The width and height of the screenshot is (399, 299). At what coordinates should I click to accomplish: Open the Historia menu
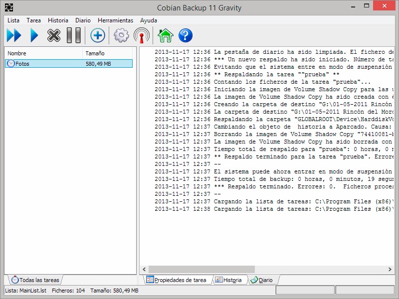click(x=58, y=20)
